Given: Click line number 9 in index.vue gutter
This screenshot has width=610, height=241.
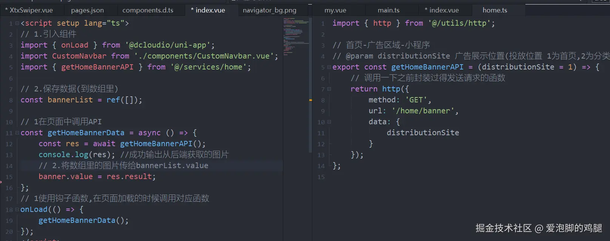Looking at the screenshot, I should 11,111.
